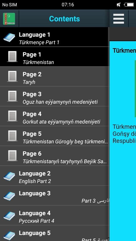Click the Page 6 document icon
The image size is (136, 241).
click(12, 156)
